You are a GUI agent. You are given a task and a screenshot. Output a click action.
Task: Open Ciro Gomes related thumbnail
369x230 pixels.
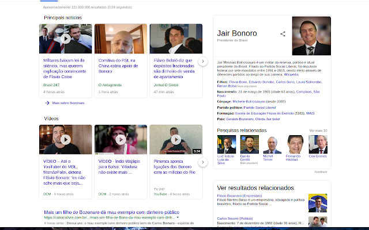(x=318, y=144)
